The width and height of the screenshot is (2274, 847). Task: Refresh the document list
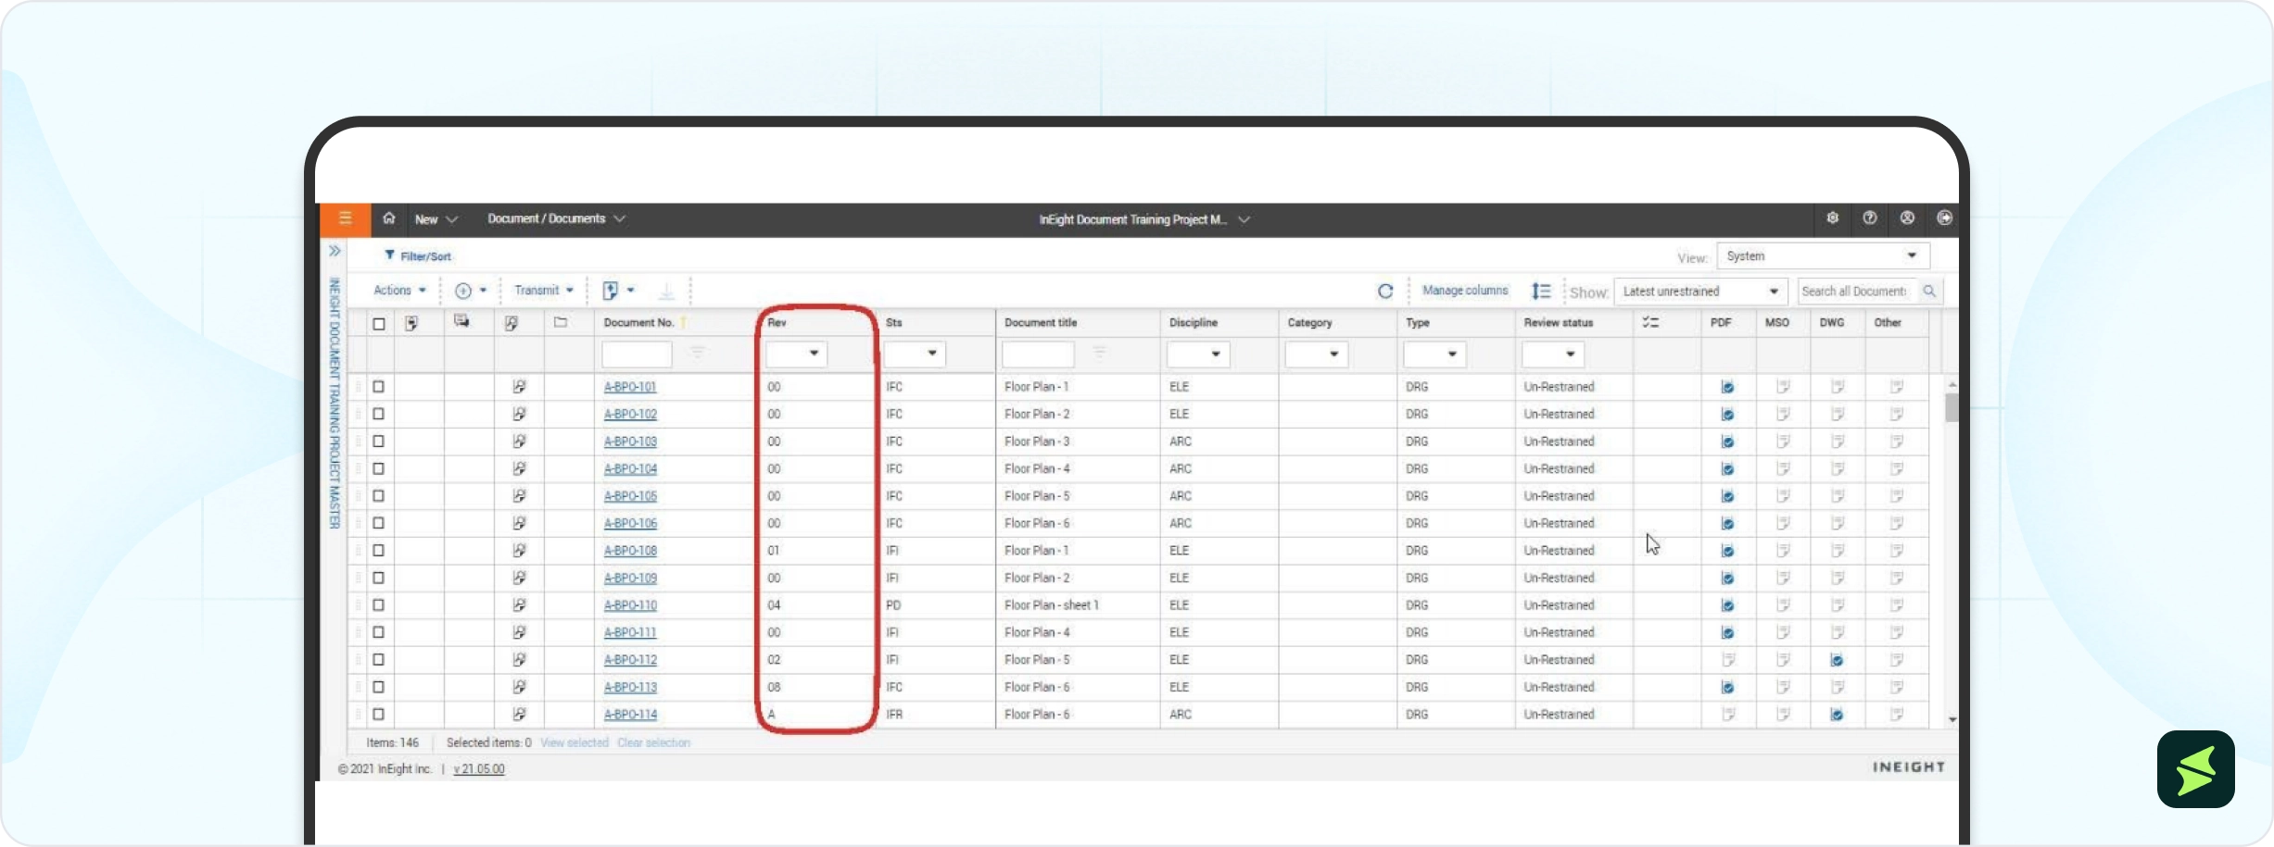coord(1385,291)
